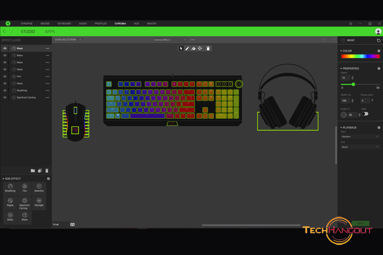Click the rainbow color gradient bar
The image size is (383, 255).
click(360, 56)
